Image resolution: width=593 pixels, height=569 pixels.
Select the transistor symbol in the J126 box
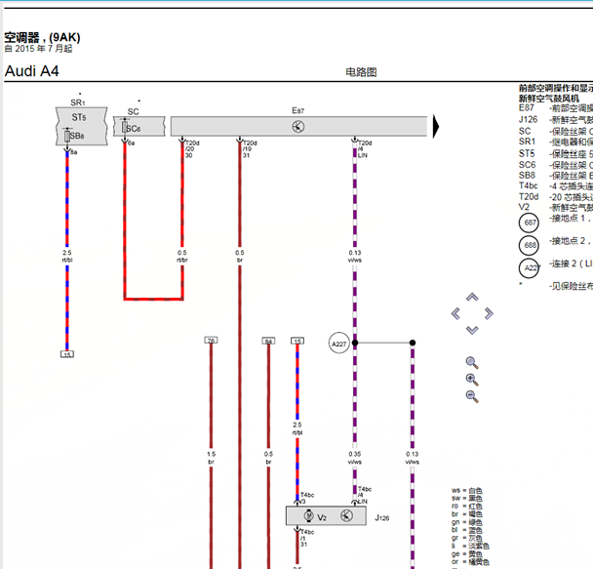click(x=346, y=515)
